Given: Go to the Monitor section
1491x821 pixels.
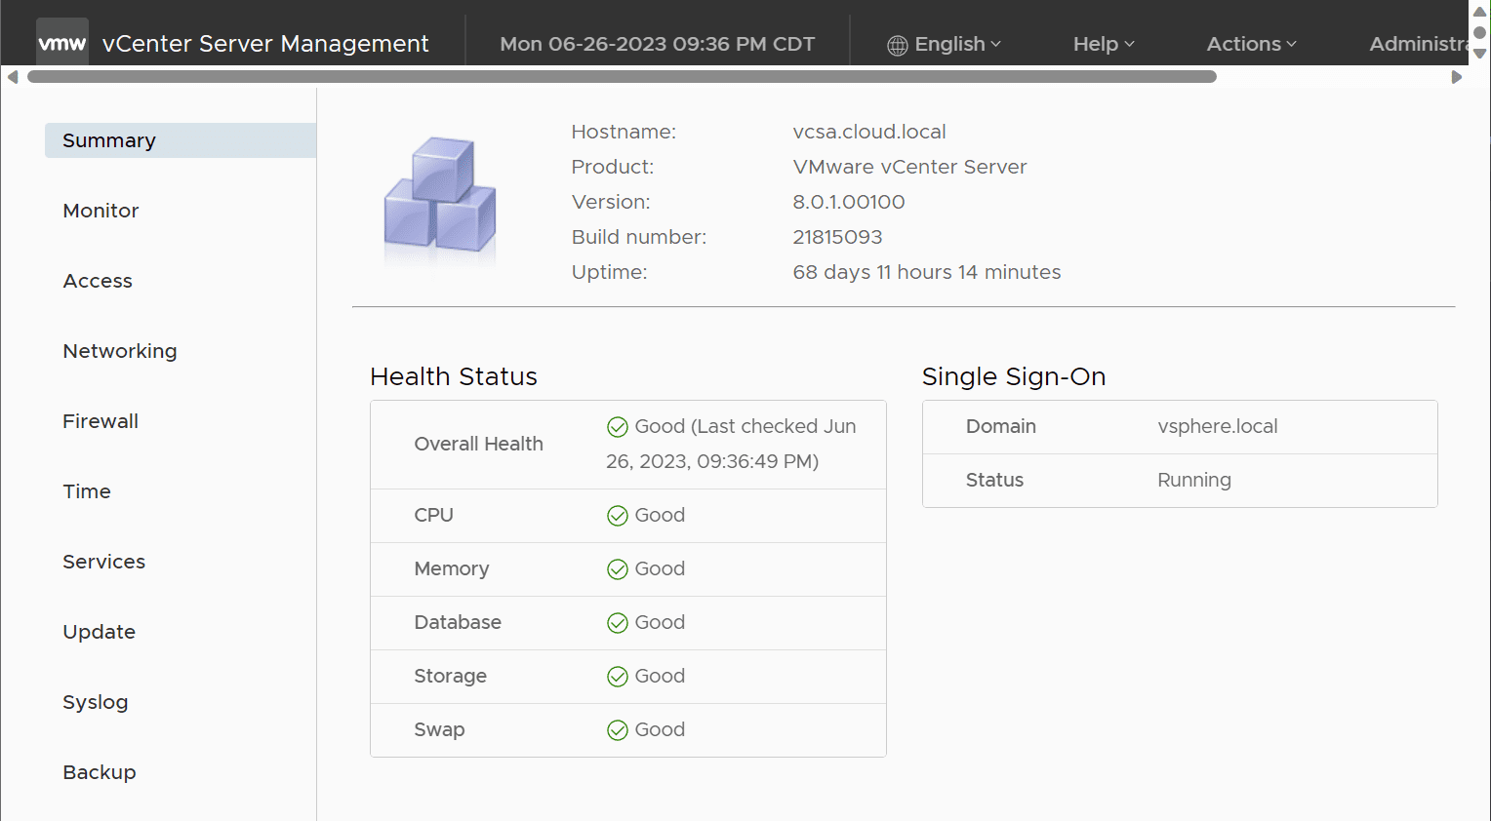Looking at the screenshot, I should [x=101, y=211].
